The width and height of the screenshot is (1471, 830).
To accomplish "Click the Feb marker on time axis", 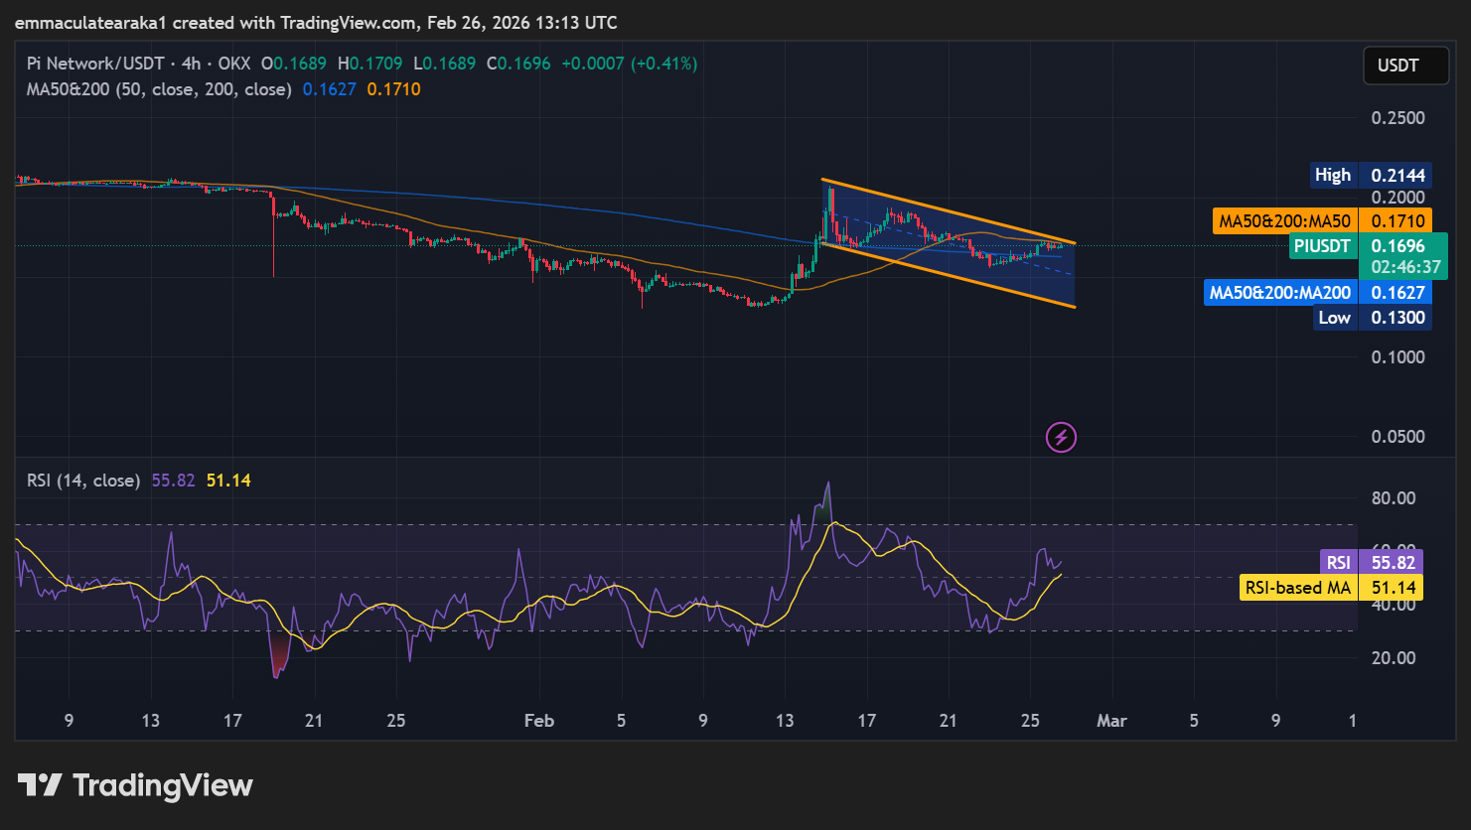I will click(538, 721).
